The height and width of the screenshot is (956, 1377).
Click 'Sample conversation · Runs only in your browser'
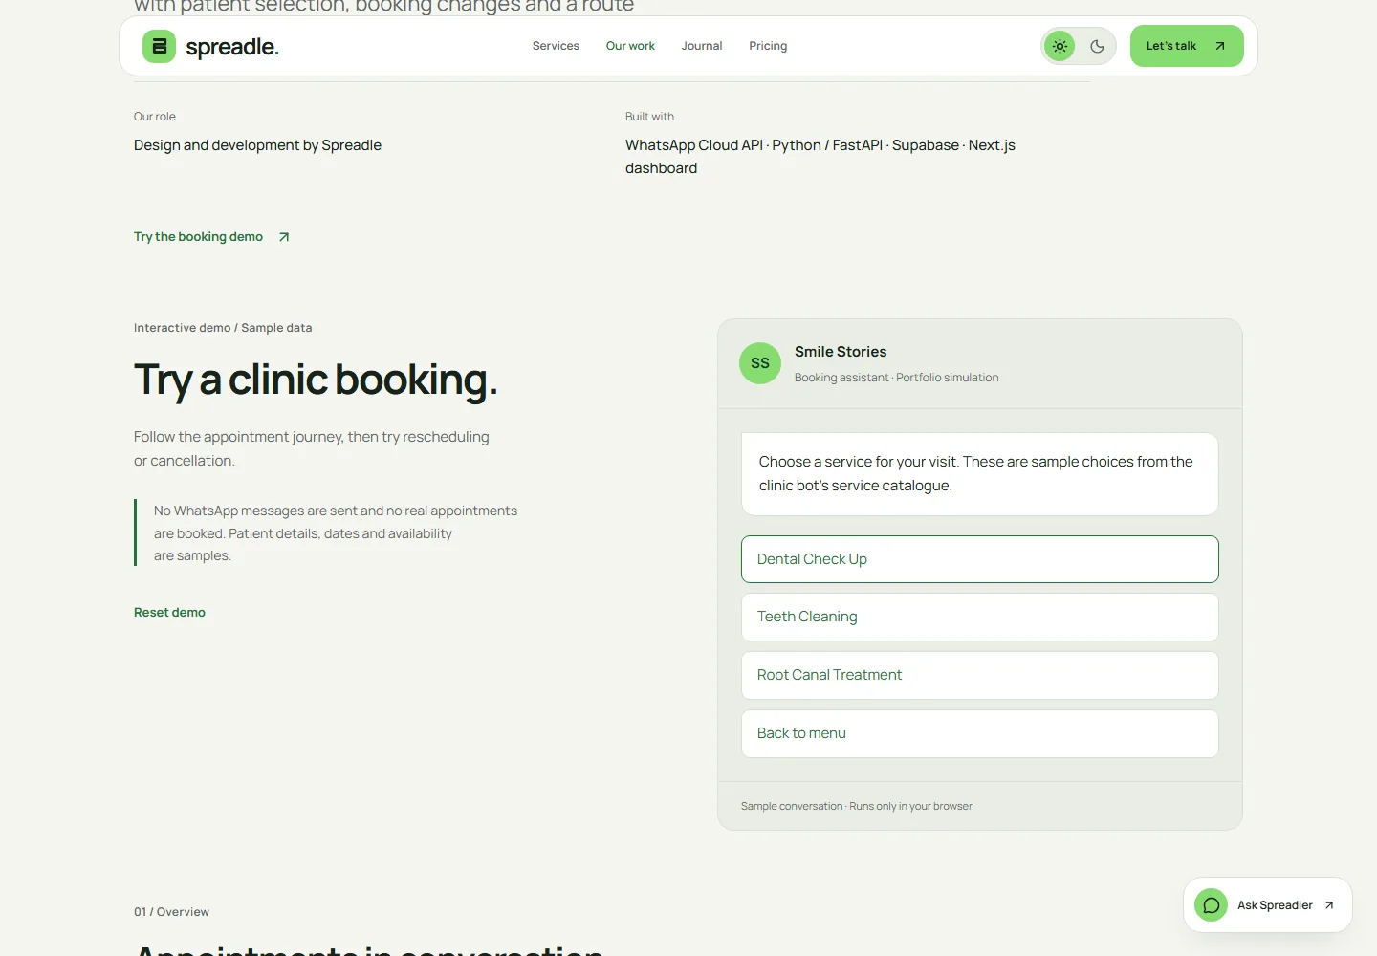[x=856, y=807]
